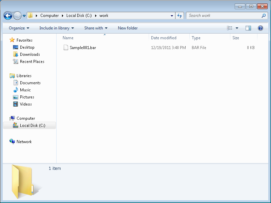Viewport: 271px width, 203px height.
Task: Expand the arrow before the work breadcrumb
Action: (96, 16)
